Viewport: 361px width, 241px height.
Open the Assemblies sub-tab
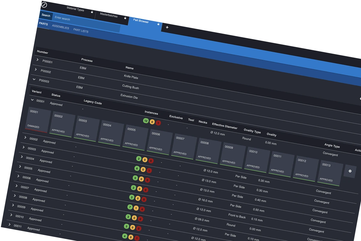point(60,28)
